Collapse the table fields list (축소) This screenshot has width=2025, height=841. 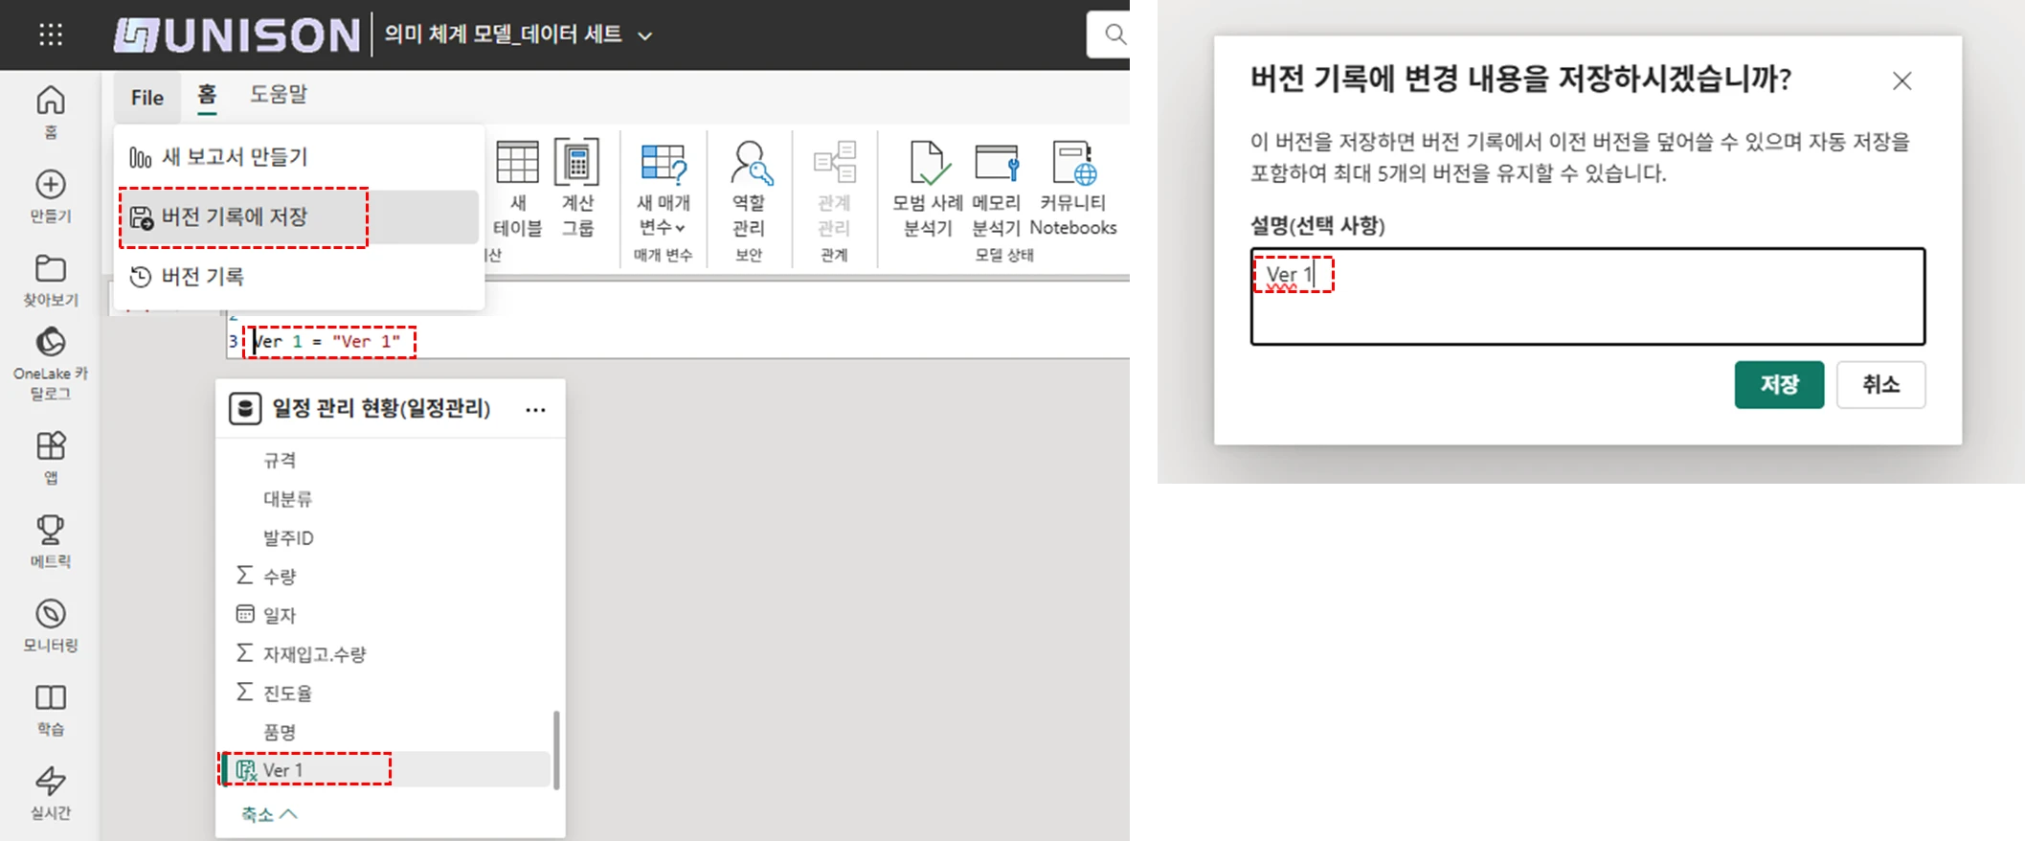[x=269, y=814]
